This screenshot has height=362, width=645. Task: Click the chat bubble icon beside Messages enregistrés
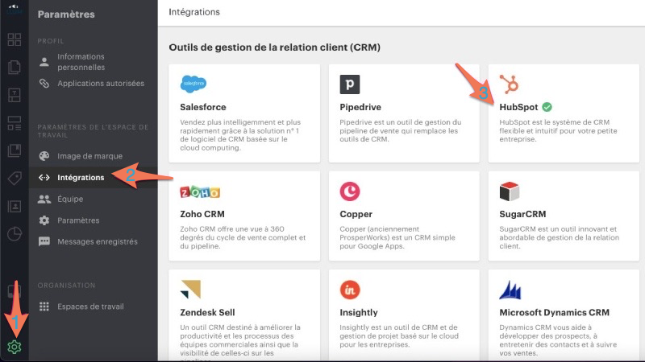pyautogui.click(x=44, y=241)
